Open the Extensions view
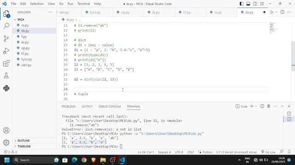Image resolution: width=295 pixels, height=165 pixels. click(x=6, y=63)
